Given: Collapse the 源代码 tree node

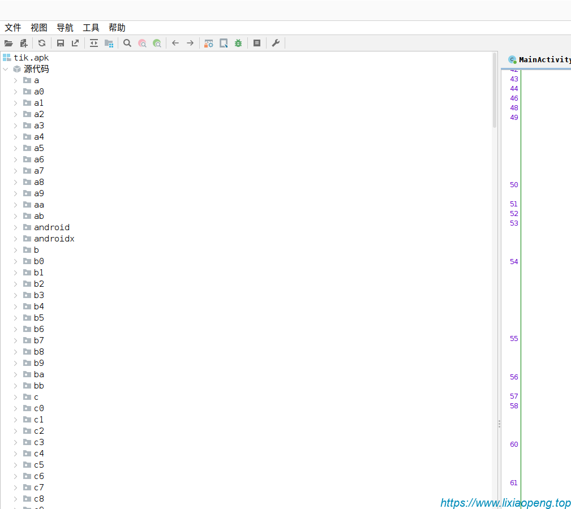Looking at the screenshot, I should point(6,69).
